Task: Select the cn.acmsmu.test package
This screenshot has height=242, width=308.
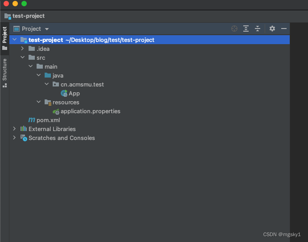Action: click(82, 84)
